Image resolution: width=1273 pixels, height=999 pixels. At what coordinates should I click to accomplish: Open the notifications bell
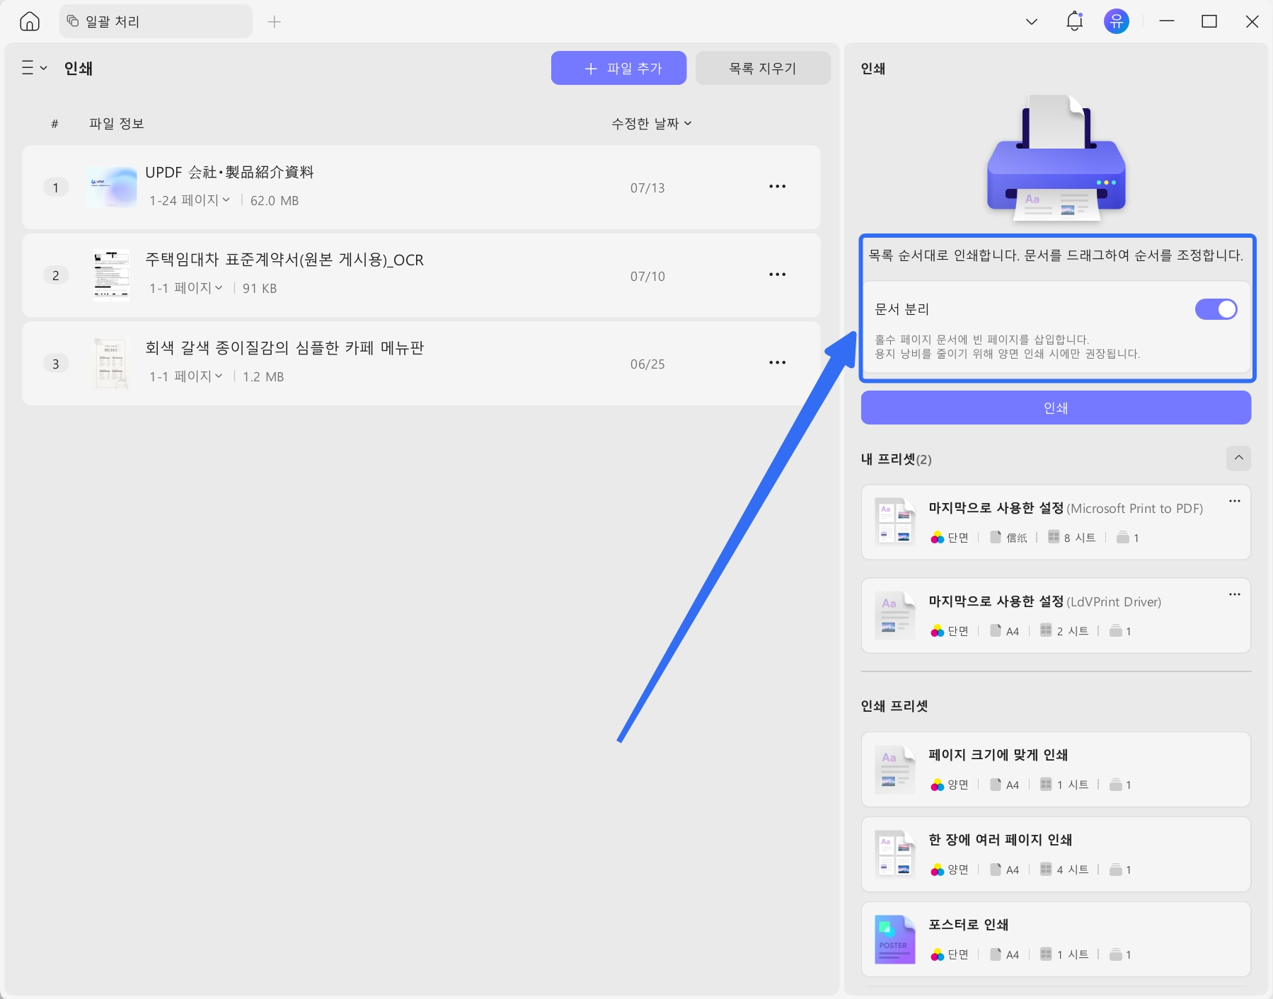1074,21
